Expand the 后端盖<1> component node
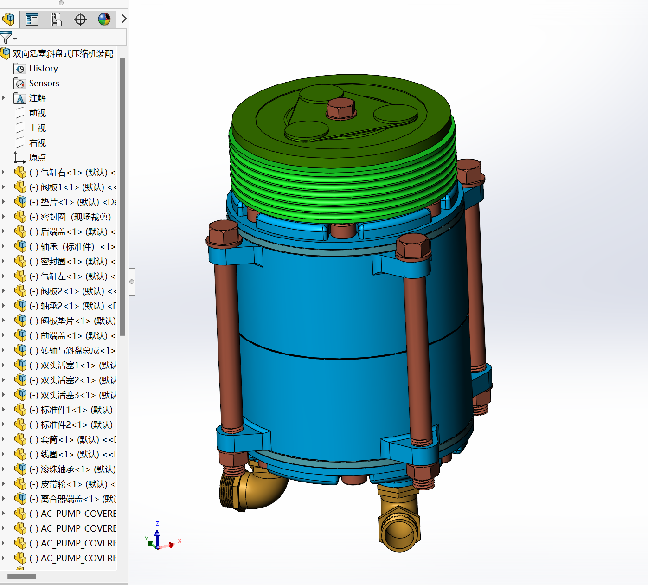The width and height of the screenshot is (648, 585). tap(4, 231)
